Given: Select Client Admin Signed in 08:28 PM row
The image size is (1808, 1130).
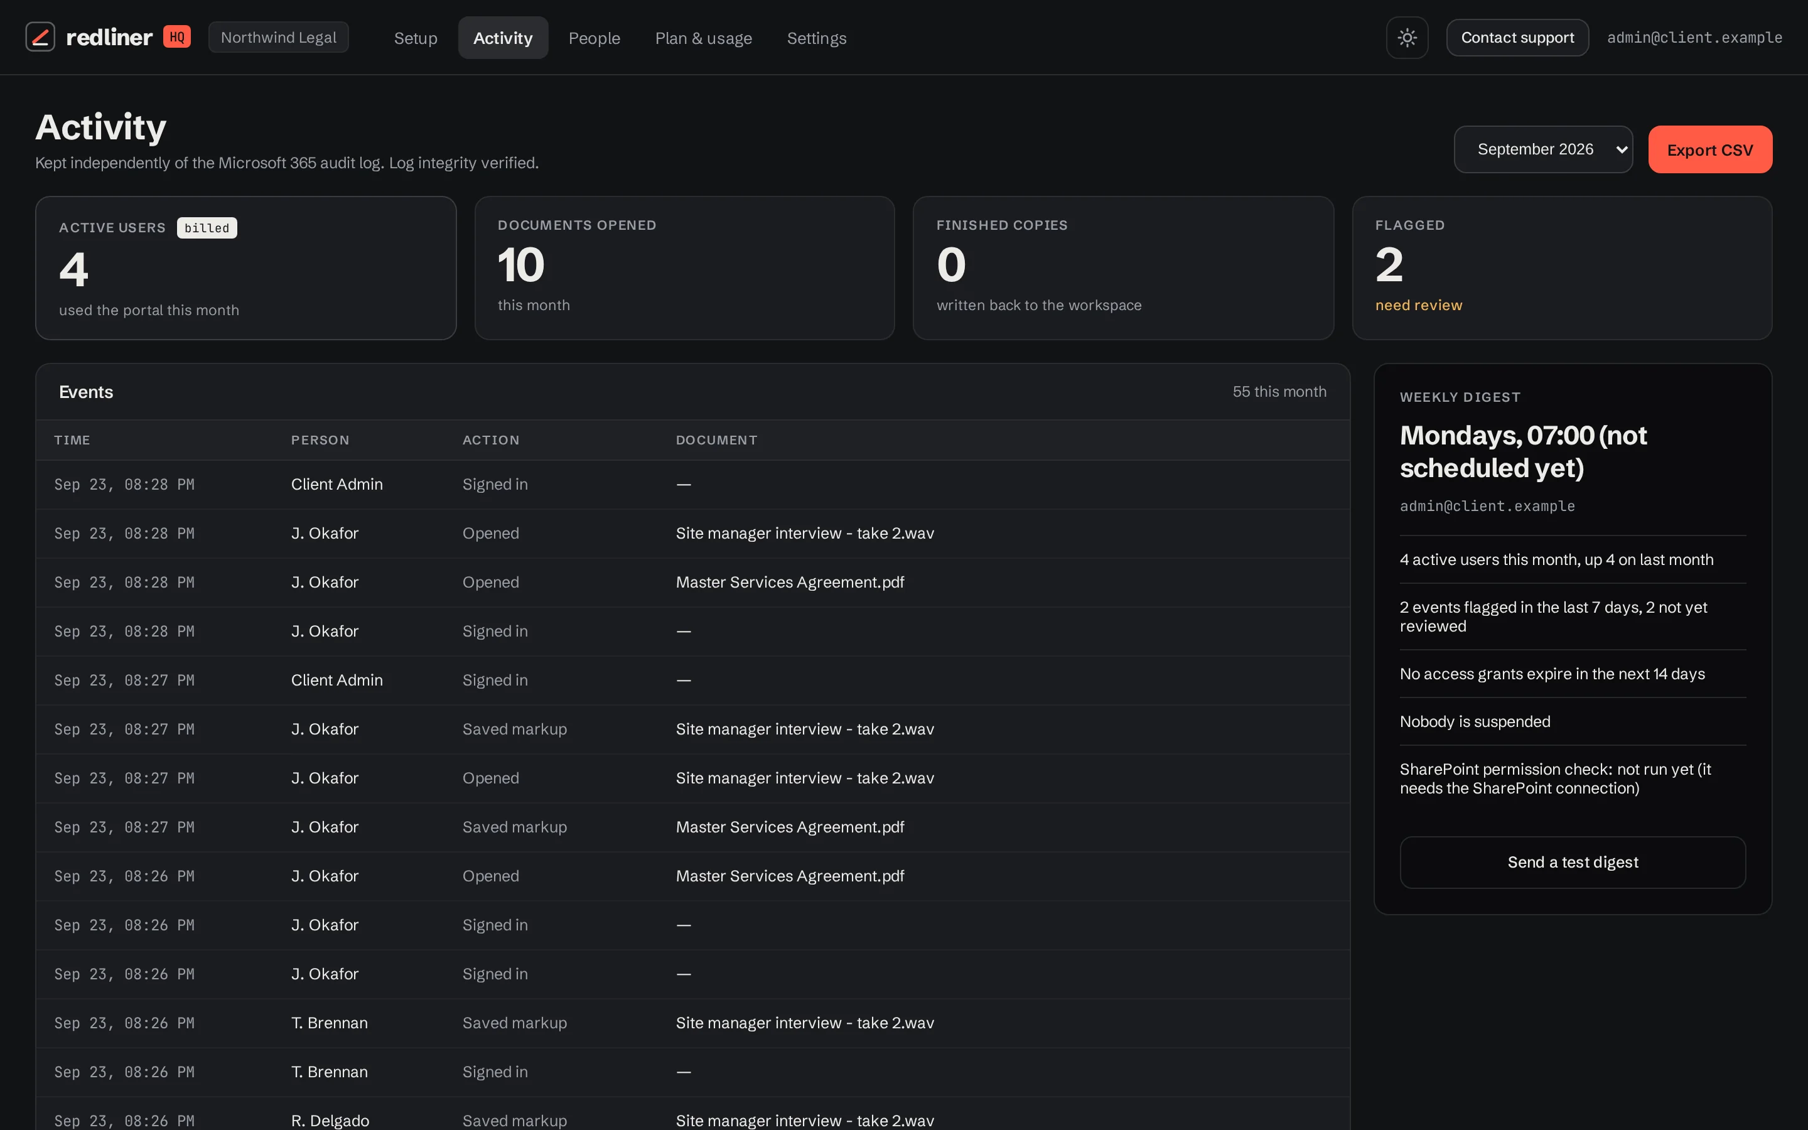Looking at the screenshot, I should pos(692,484).
